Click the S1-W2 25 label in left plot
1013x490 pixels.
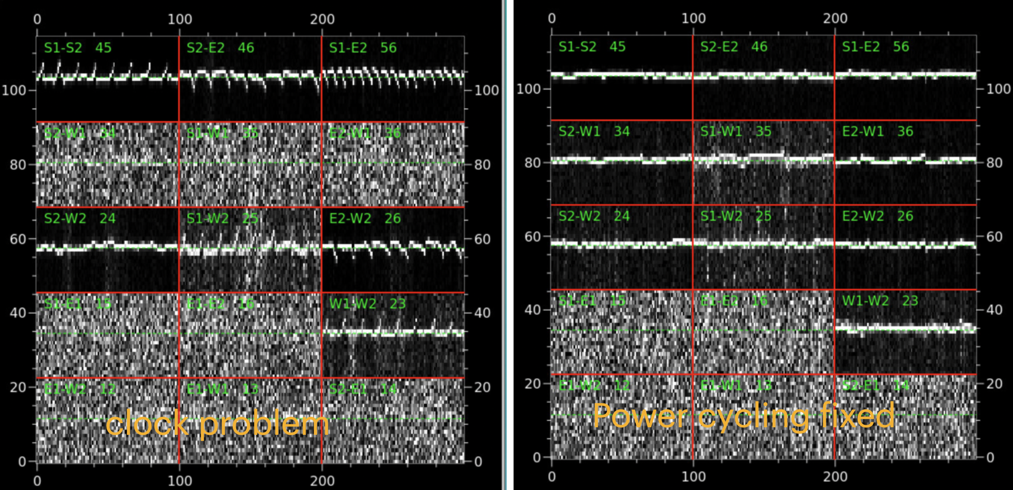coord(222,218)
